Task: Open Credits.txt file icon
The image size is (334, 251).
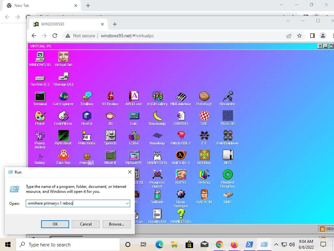Action: [157, 216]
